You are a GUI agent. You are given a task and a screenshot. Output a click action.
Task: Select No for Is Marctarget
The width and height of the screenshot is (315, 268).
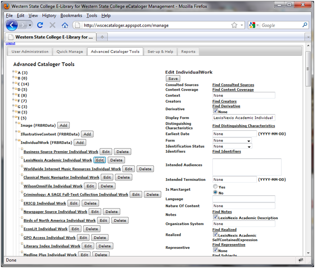point(215,192)
